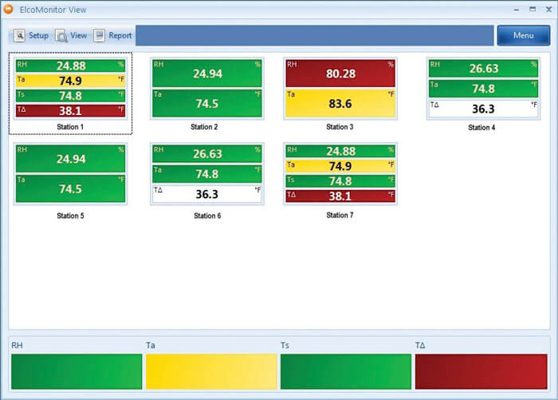Open the Report toolbar label
558x400 pixels.
pos(120,36)
